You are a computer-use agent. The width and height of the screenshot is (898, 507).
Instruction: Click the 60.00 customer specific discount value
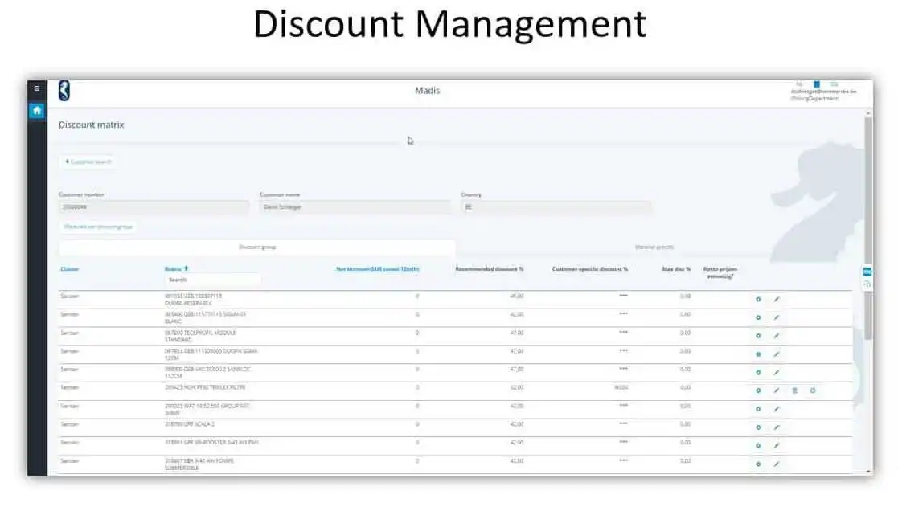(x=621, y=387)
